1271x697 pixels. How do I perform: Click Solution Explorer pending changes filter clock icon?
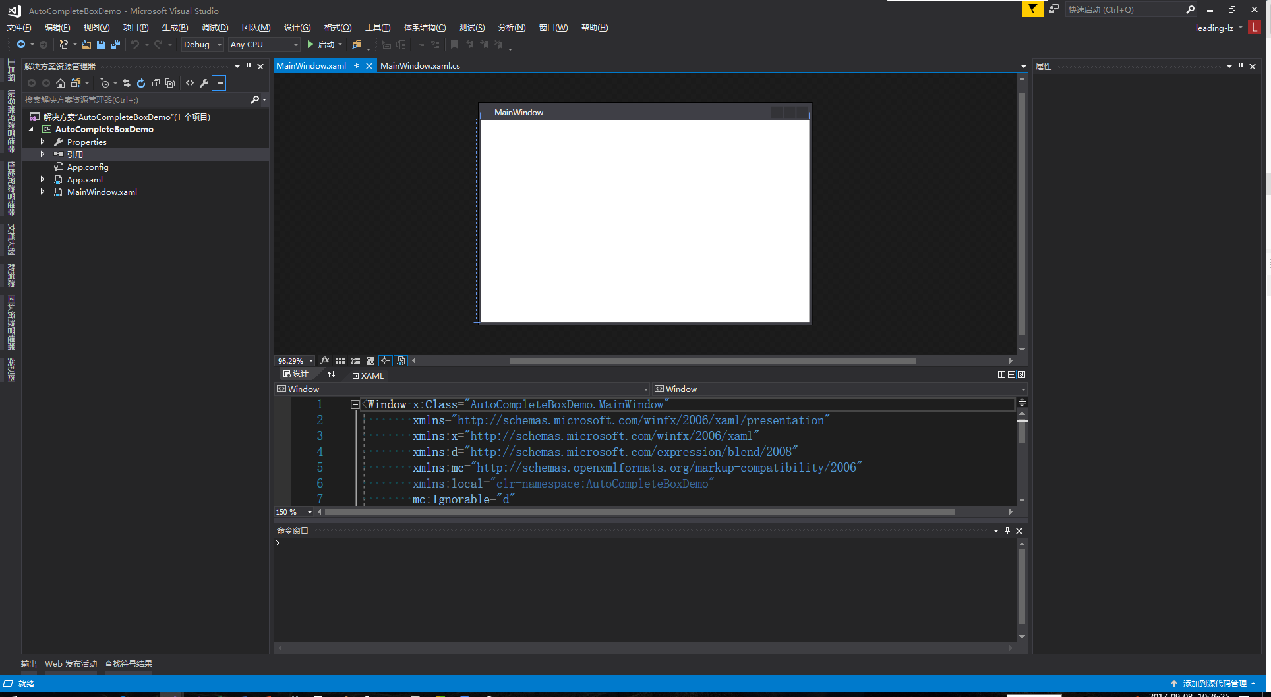click(x=105, y=83)
